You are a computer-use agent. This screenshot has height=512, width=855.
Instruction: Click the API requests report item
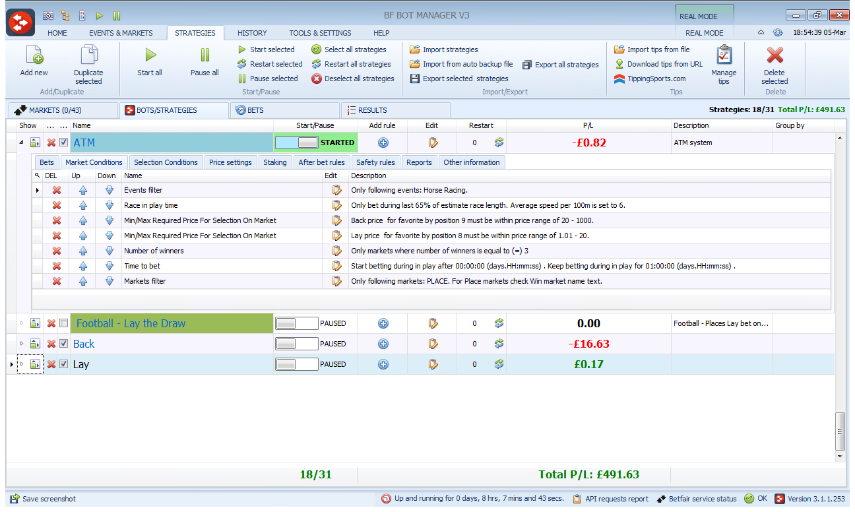pos(610,499)
